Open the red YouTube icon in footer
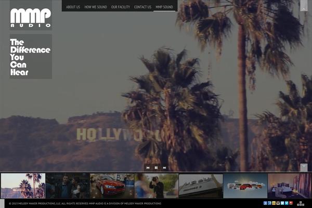This screenshot has width=312, height=208. click(x=291, y=203)
